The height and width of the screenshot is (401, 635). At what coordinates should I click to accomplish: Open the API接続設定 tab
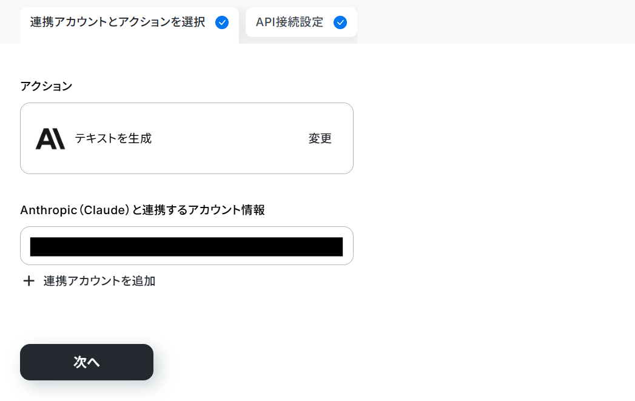(x=301, y=22)
